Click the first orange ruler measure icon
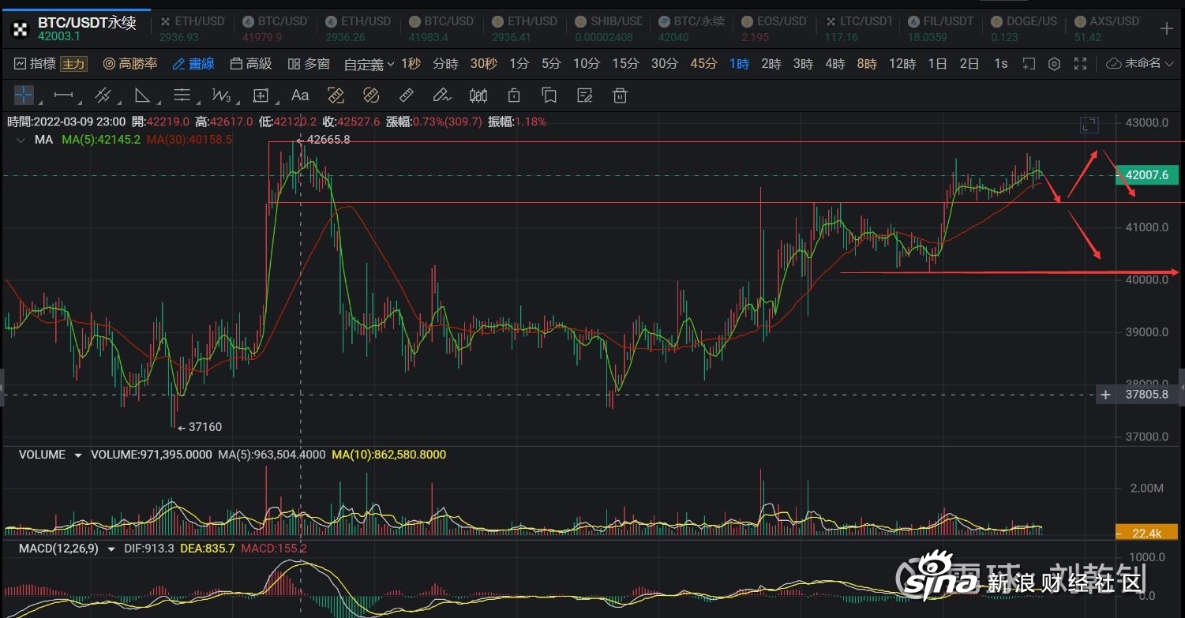Image resolution: width=1185 pixels, height=618 pixels. point(336,96)
